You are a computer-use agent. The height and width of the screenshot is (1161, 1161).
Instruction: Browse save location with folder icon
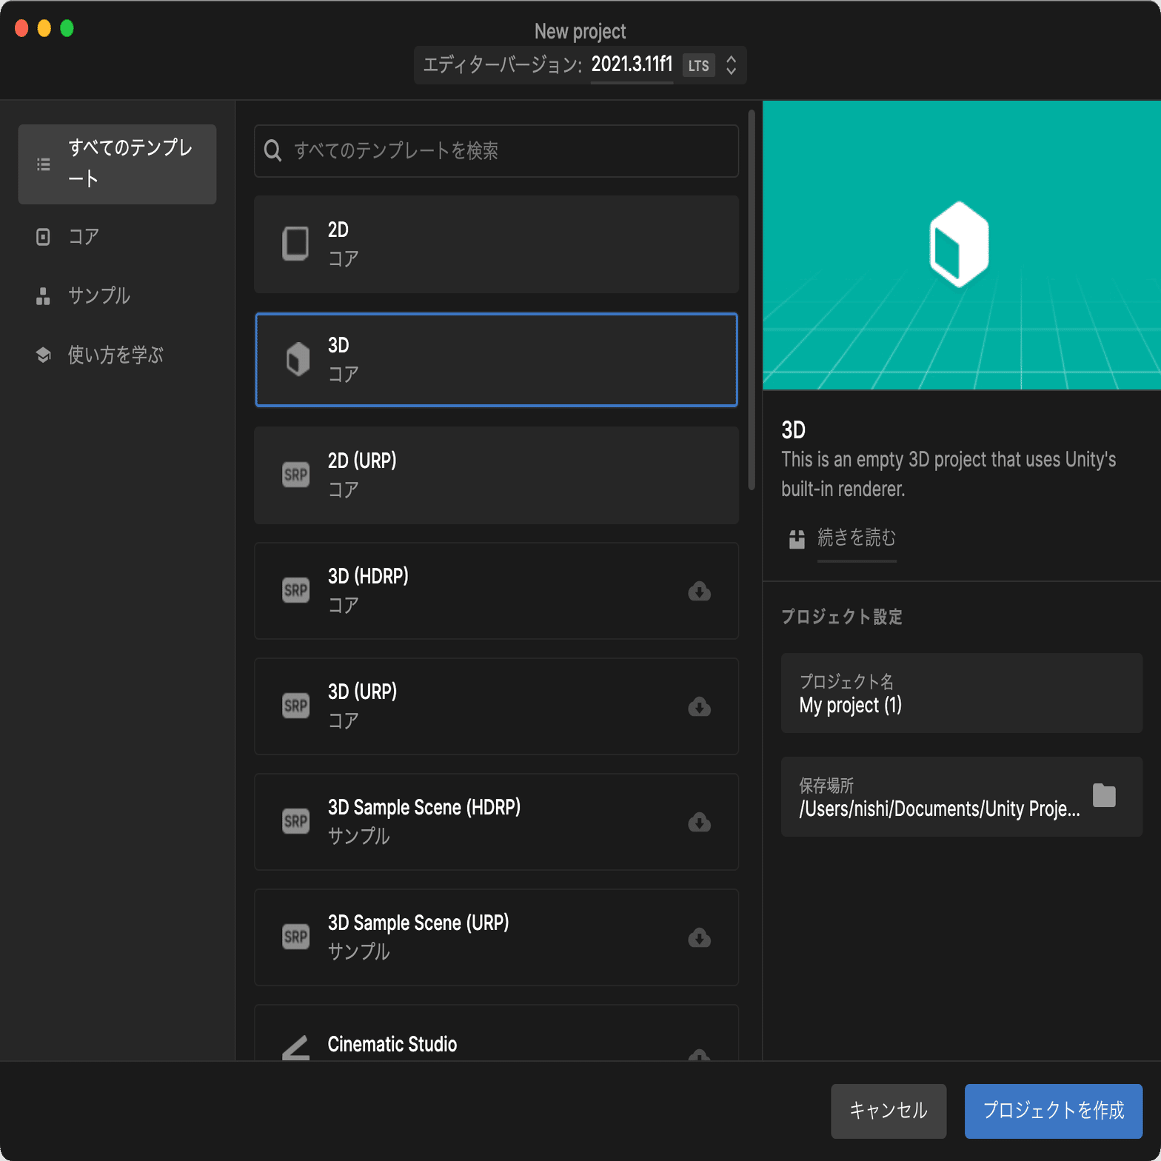point(1104,795)
